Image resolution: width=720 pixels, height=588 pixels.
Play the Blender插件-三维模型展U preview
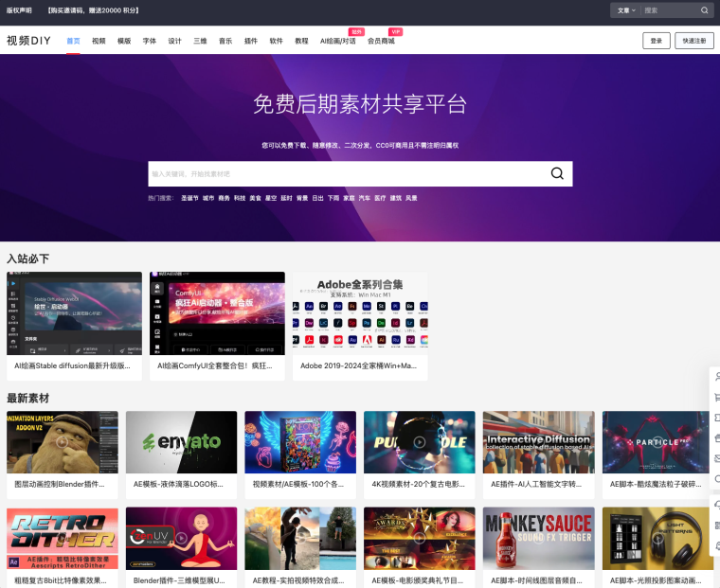coord(181,538)
